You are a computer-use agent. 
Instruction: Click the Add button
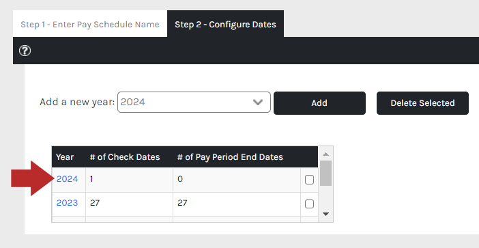[x=319, y=103]
